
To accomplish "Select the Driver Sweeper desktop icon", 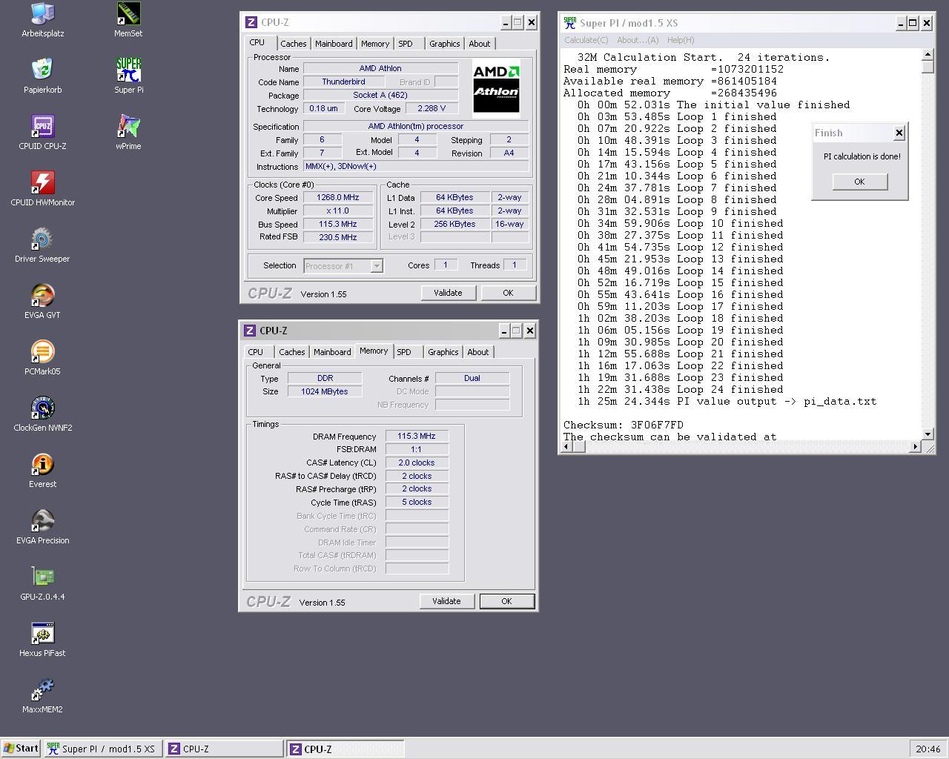I will (x=42, y=245).
